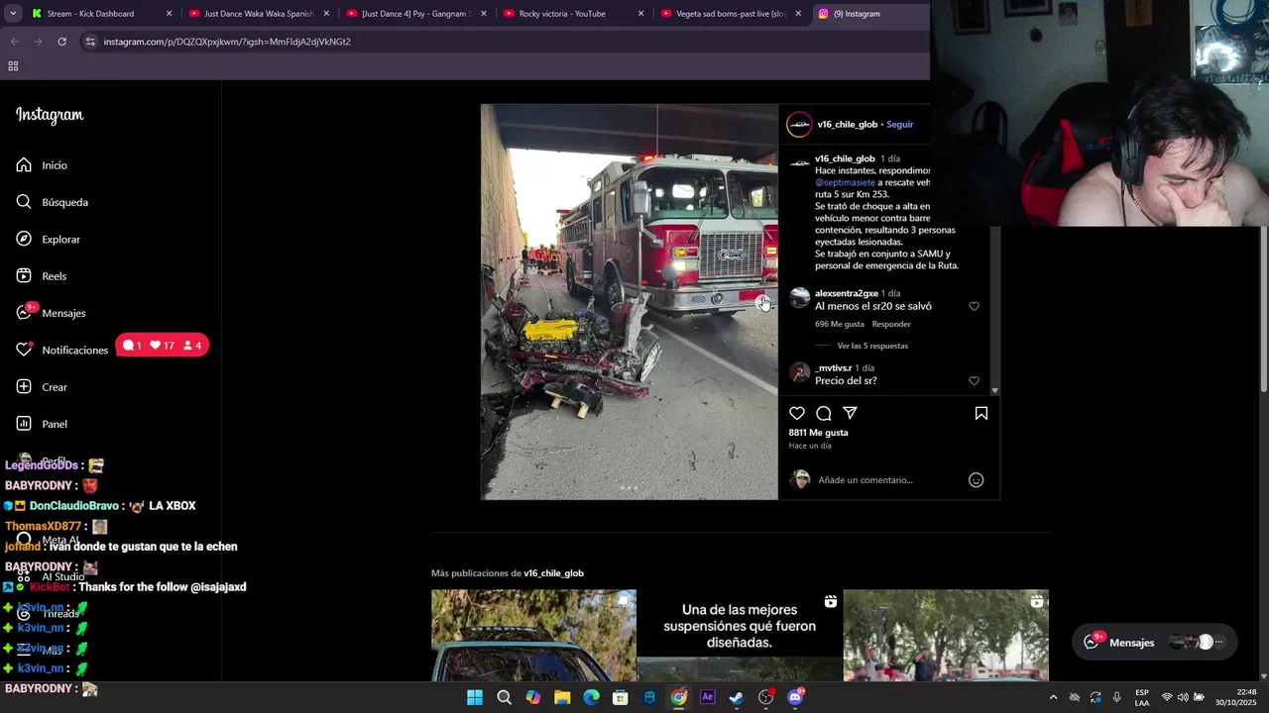Open suspension post thumbnail 'Una de las mejores suspensiones'
Image resolution: width=1269 pixels, height=713 pixels.
coord(740,636)
